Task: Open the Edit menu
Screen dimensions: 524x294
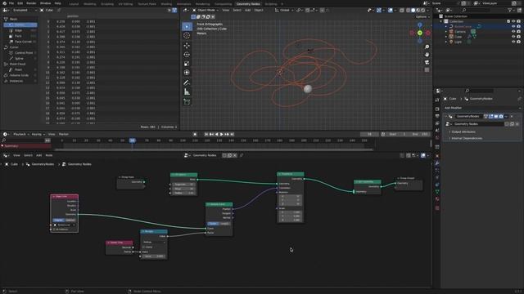Action: point(20,3)
